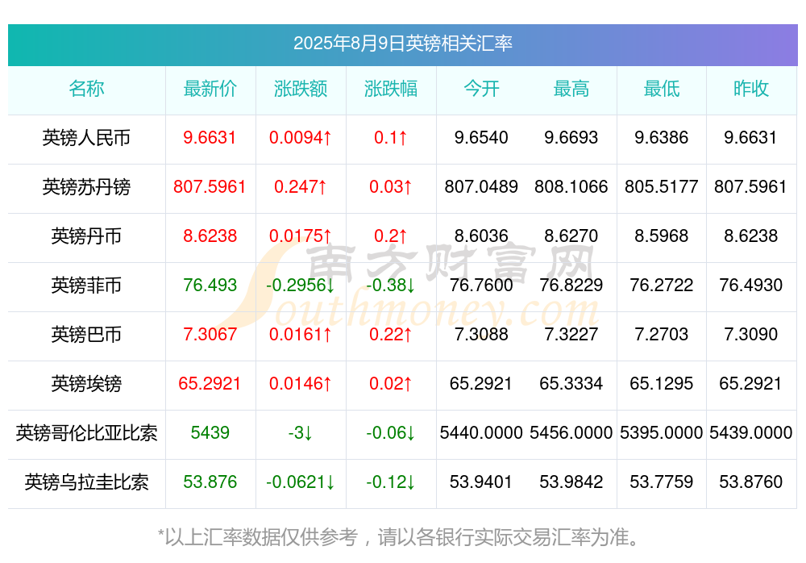Viewport: 806px width, 563px height.
Task: Click opening value '5440.0000'
Action: [481, 433]
